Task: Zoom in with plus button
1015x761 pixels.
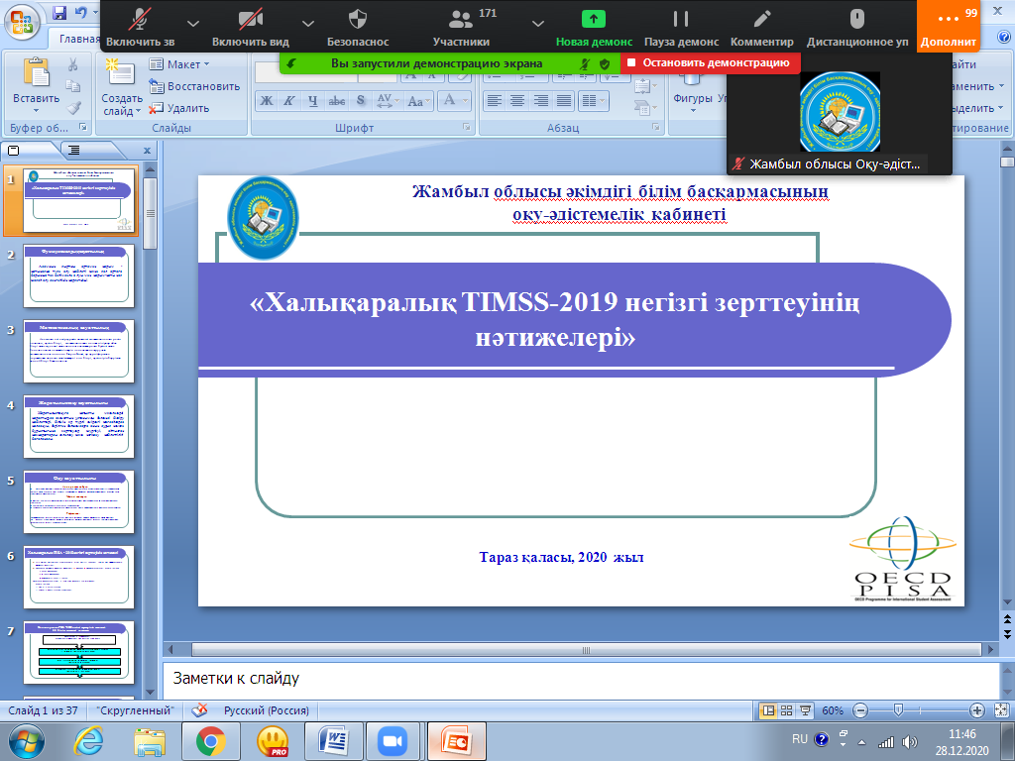Action: coord(976,710)
